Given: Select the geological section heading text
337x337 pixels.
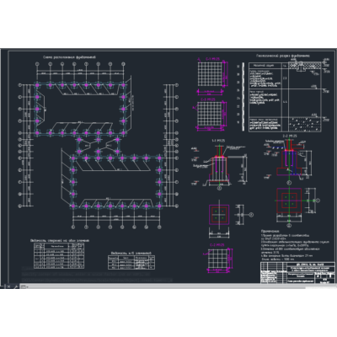Looking at the screenshot, I should [283, 56].
